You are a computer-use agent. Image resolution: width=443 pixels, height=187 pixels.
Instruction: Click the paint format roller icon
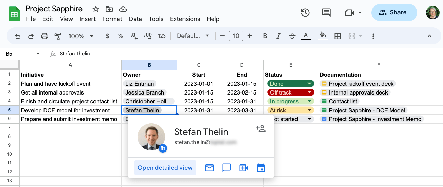point(58,36)
